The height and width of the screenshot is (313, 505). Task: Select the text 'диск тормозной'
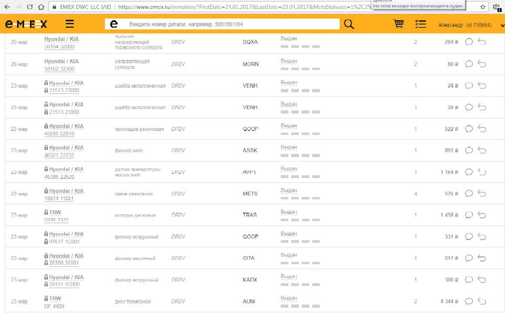point(133,301)
